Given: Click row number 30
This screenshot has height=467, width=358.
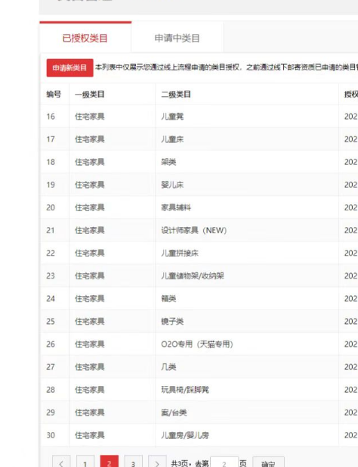Looking at the screenshot, I should (x=51, y=435).
